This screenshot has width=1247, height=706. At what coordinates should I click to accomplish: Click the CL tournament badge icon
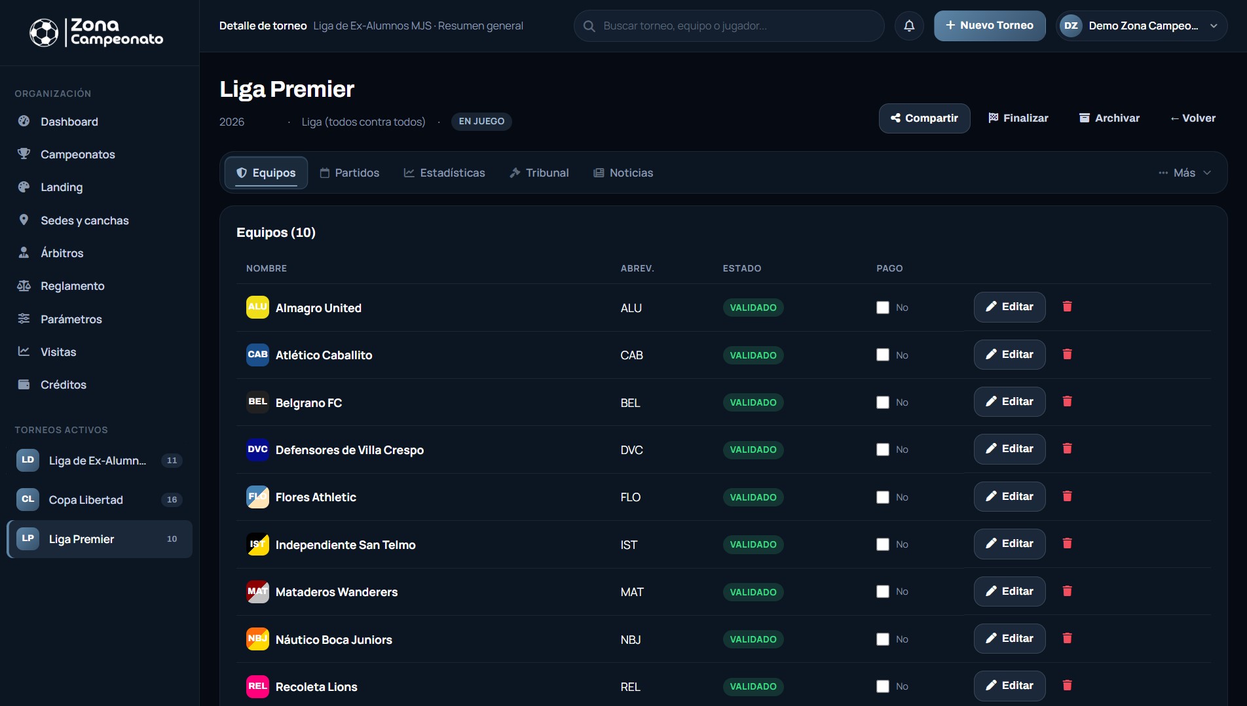pyautogui.click(x=28, y=499)
